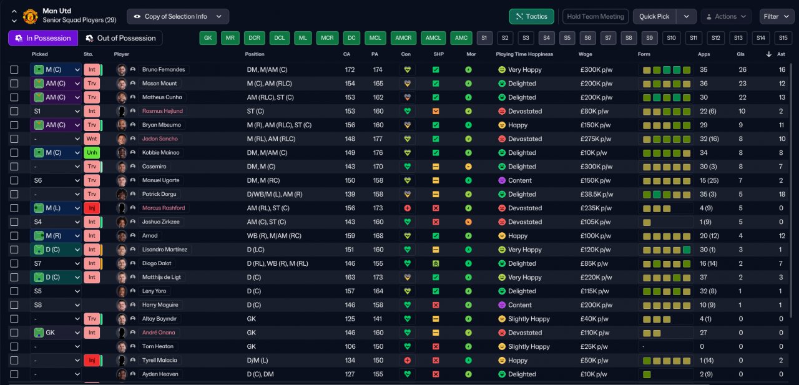Click the Wnt status badge for Jadon Sancho

click(x=92, y=139)
